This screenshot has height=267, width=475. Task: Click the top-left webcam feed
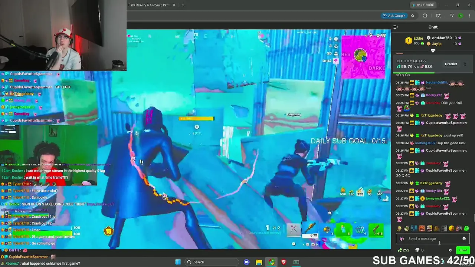pyautogui.click(x=63, y=35)
